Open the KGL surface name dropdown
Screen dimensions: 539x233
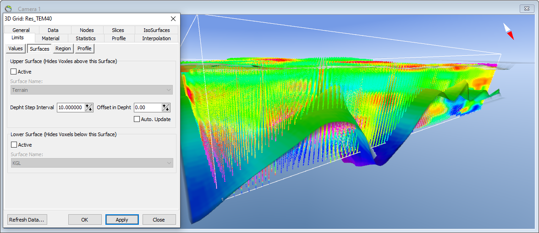[x=92, y=163]
